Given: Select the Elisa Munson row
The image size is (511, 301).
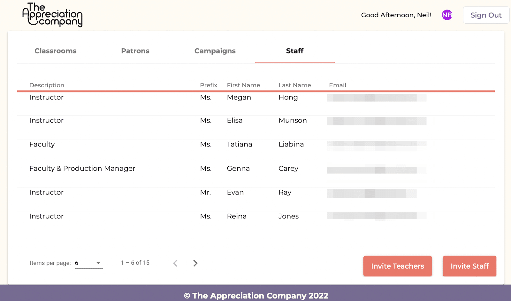Looking at the screenshot, I should click(256, 127).
